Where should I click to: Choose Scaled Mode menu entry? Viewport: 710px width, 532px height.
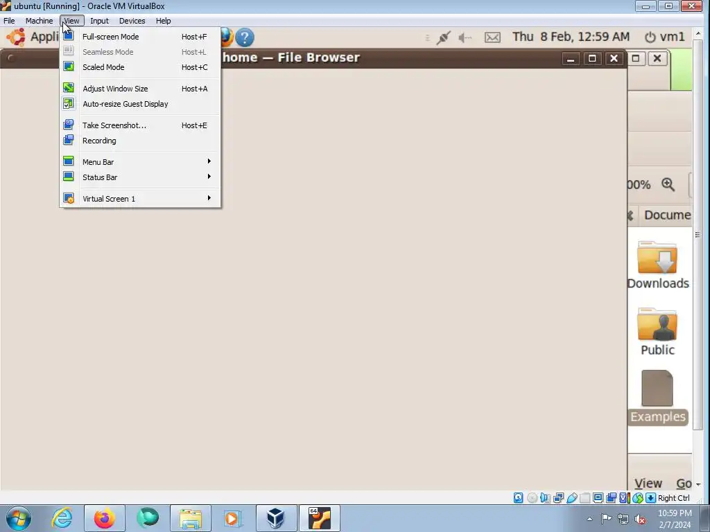click(140, 67)
